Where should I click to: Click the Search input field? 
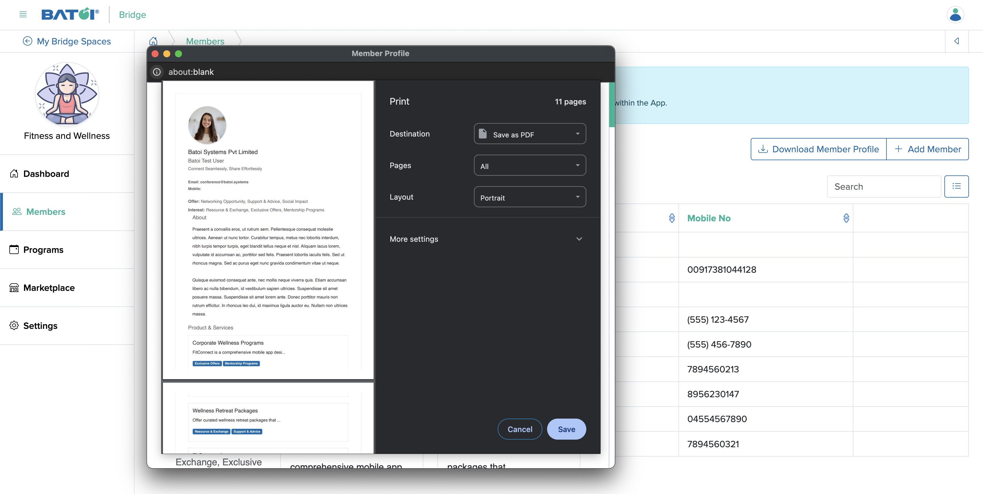pos(882,186)
